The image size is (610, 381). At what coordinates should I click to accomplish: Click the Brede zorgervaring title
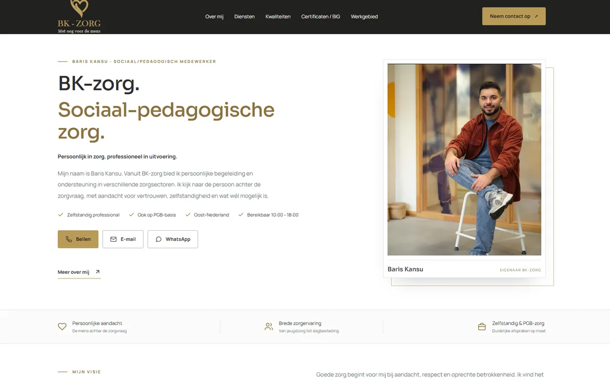300,323
